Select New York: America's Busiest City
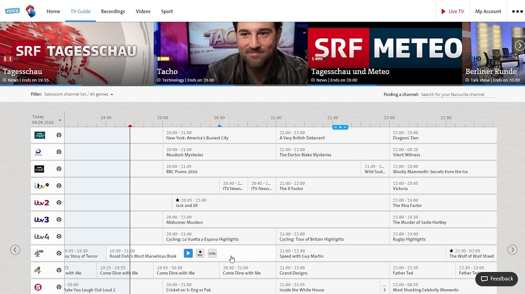The width and height of the screenshot is (525, 294). coord(219,135)
